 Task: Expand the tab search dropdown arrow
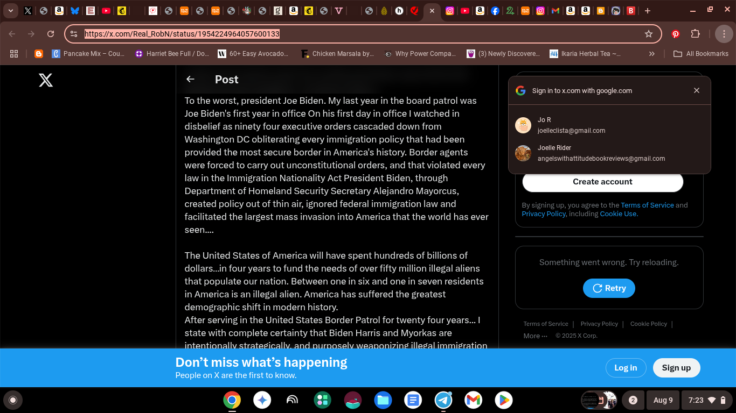coord(10,11)
